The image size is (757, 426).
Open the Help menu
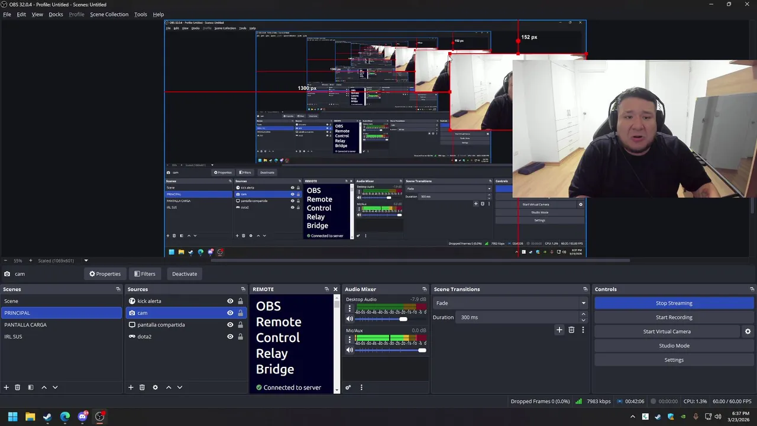pyautogui.click(x=158, y=14)
